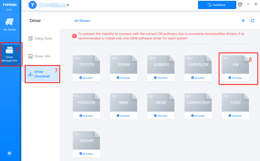This screenshot has height=161, width=260.
Task: Close the TOPDON window
Action: [256, 4]
